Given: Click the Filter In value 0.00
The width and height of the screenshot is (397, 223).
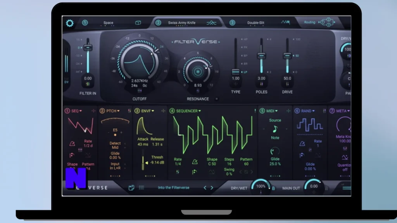Looking at the screenshot, I should [88, 78].
